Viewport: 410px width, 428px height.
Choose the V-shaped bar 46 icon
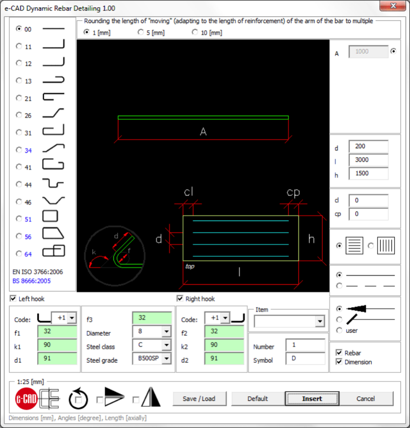(x=53, y=200)
